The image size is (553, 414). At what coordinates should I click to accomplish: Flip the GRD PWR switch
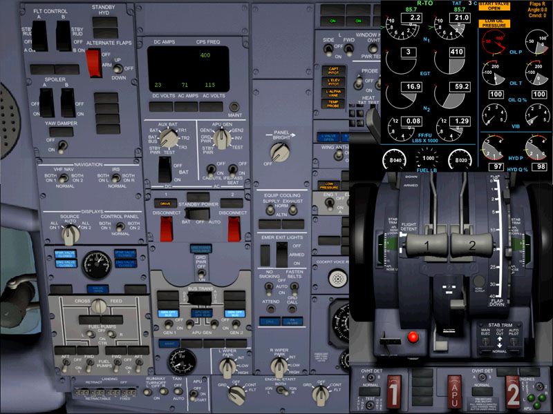(x=202, y=273)
